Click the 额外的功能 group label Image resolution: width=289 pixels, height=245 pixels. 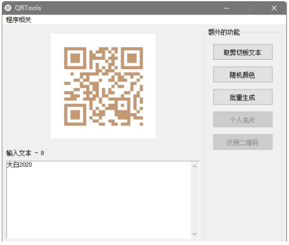coord(224,32)
